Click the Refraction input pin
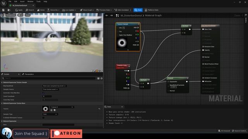The image size is (248, 139). click(x=203, y=81)
